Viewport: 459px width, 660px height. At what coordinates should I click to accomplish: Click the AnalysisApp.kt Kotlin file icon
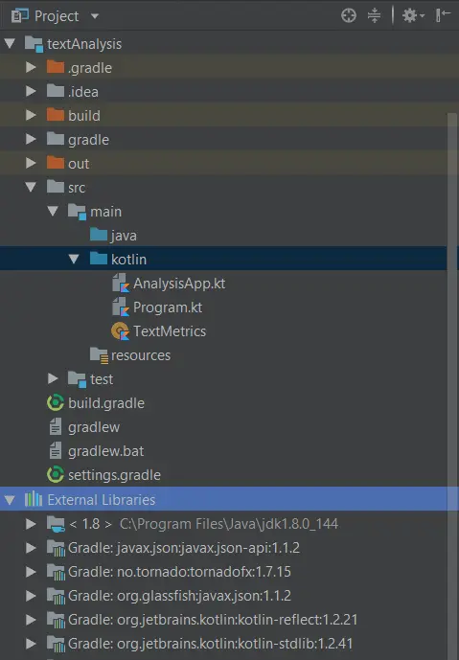click(121, 284)
